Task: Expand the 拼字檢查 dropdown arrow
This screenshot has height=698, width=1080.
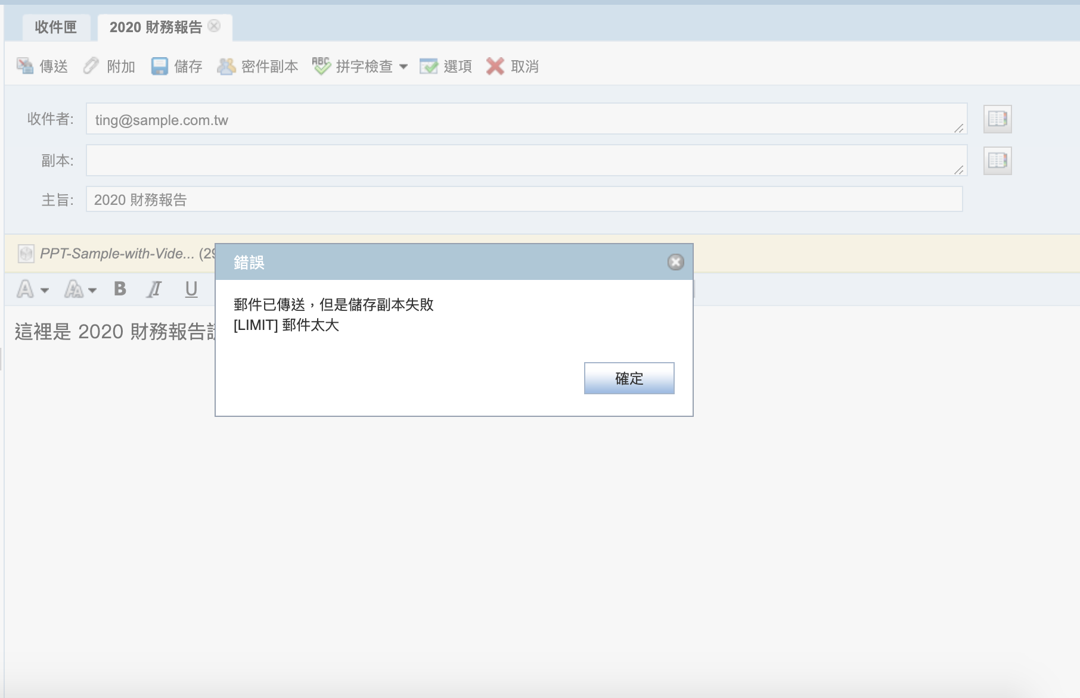Action: [x=404, y=67]
